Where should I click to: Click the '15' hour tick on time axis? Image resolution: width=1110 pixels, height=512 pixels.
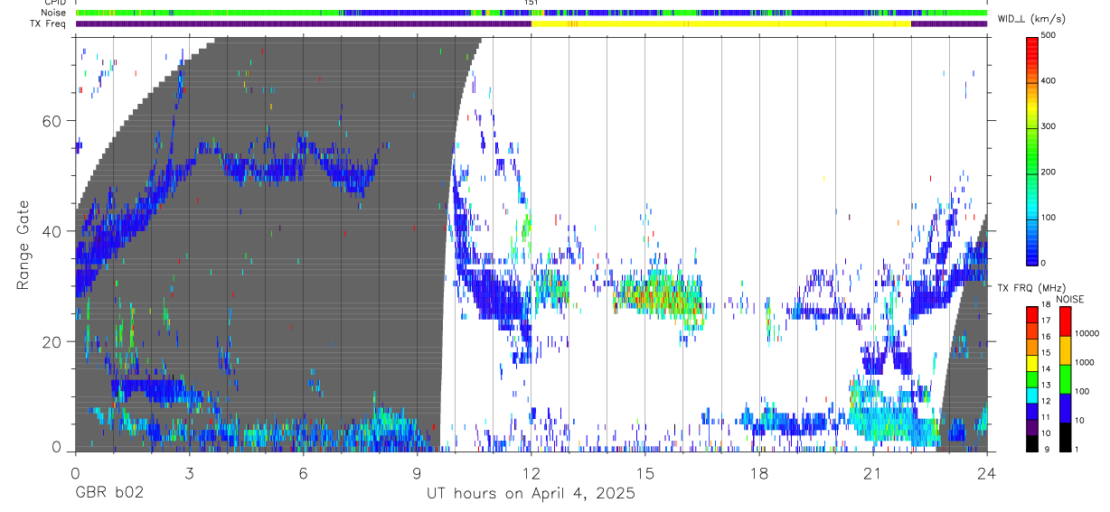pyautogui.click(x=645, y=474)
